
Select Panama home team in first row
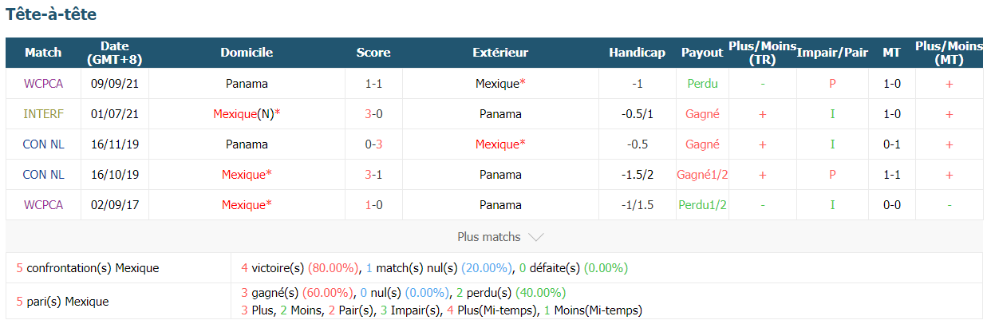click(x=247, y=83)
